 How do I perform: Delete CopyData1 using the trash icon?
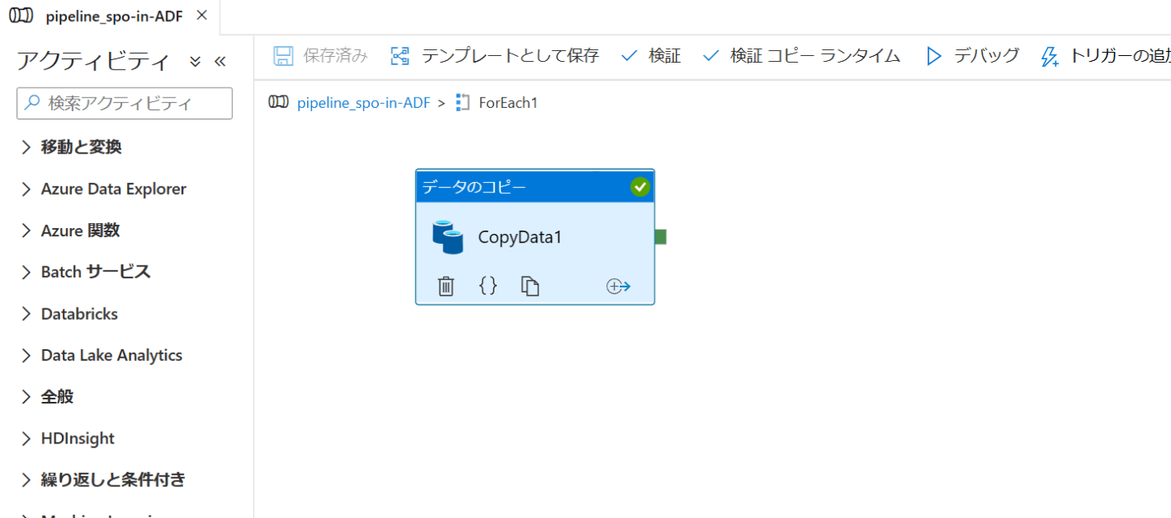point(446,287)
